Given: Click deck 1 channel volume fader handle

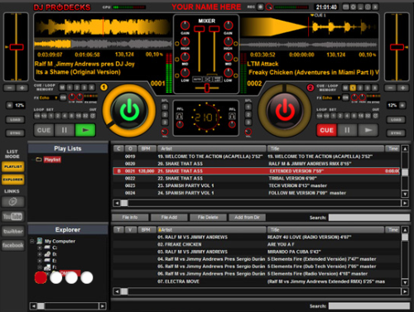Looking at the screenshot, I should tap(200, 29).
